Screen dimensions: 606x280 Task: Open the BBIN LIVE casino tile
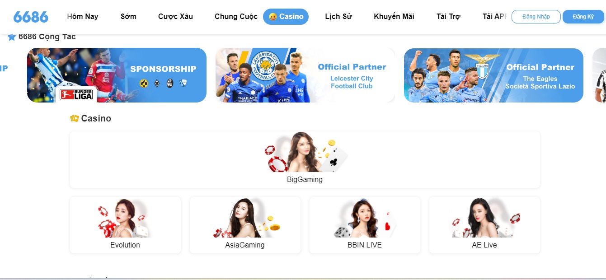coord(365,225)
